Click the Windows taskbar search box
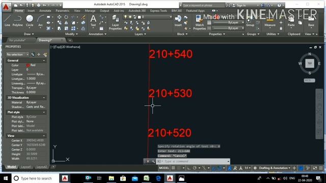Screen dimensions: 326x183 (x=35, y=178)
